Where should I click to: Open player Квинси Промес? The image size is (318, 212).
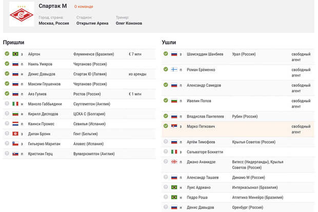41,124
